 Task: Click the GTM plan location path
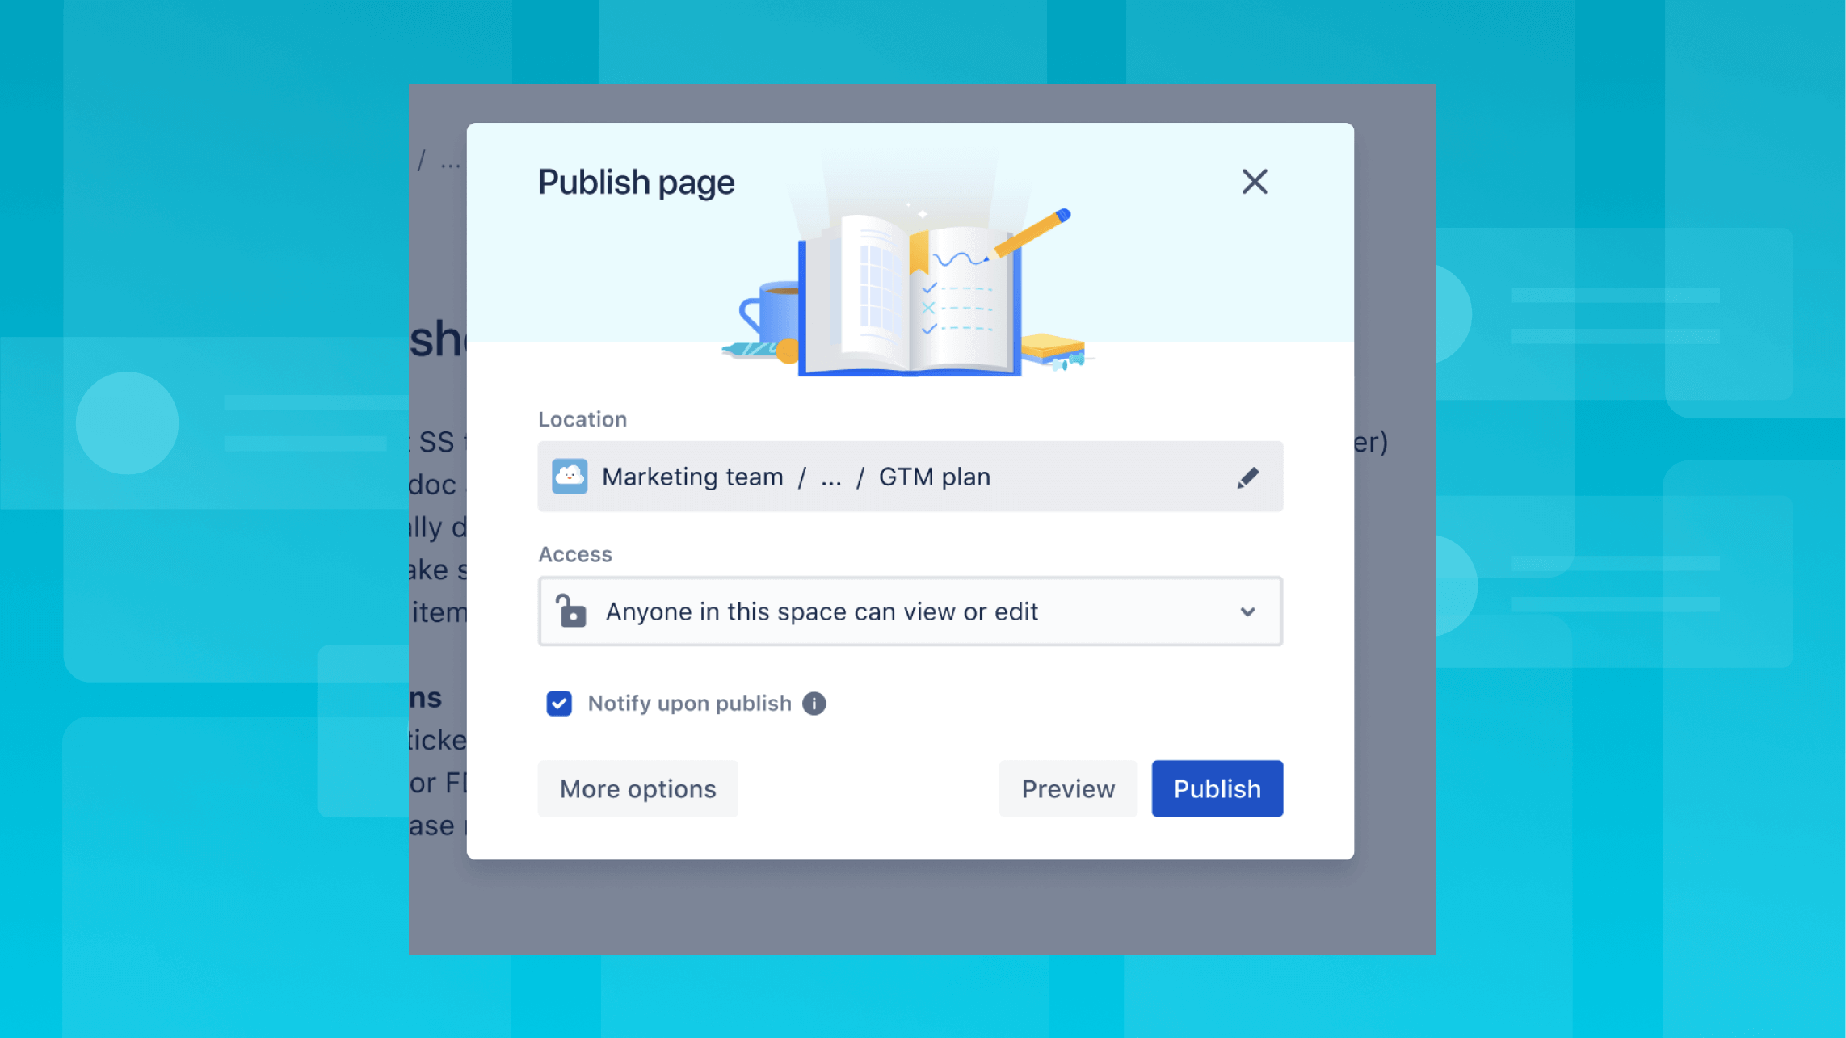(x=933, y=475)
